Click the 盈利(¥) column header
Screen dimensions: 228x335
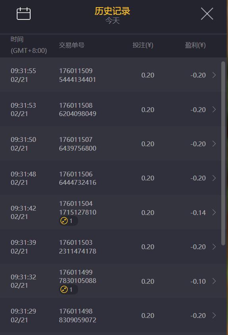click(195, 45)
